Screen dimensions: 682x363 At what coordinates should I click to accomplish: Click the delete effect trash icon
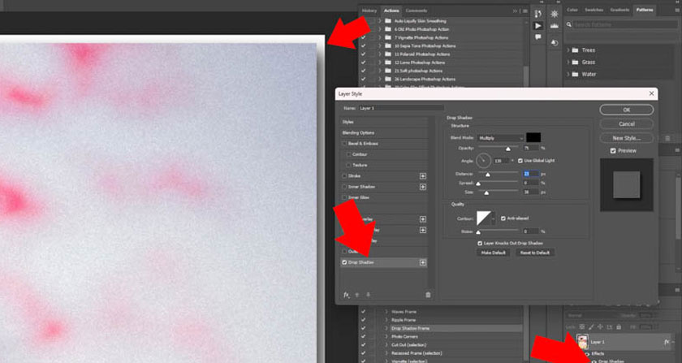(x=428, y=295)
